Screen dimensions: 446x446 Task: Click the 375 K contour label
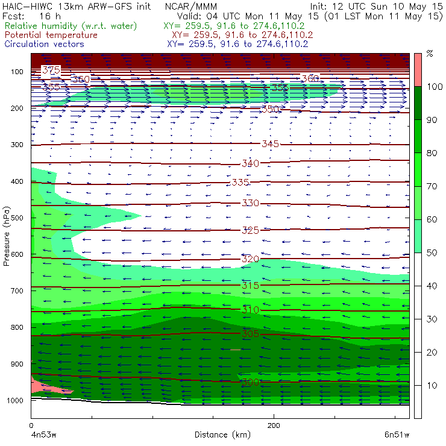51,70
